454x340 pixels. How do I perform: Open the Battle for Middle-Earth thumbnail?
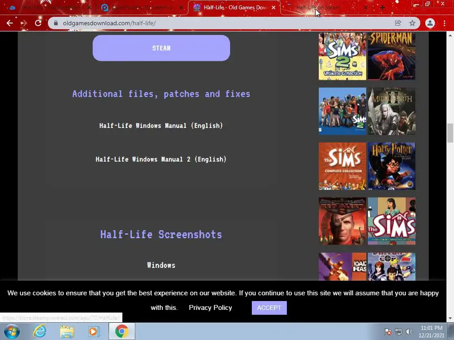(392, 111)
